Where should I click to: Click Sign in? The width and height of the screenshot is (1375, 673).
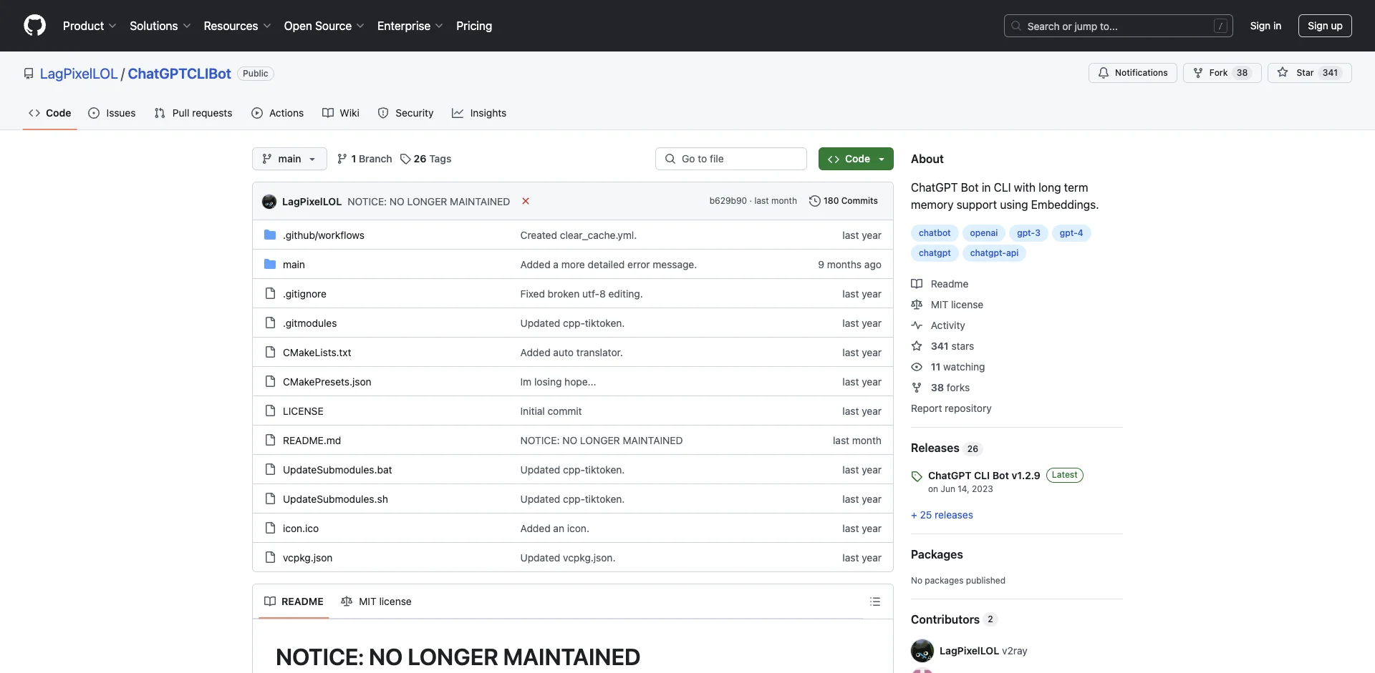coord(1265,26)
